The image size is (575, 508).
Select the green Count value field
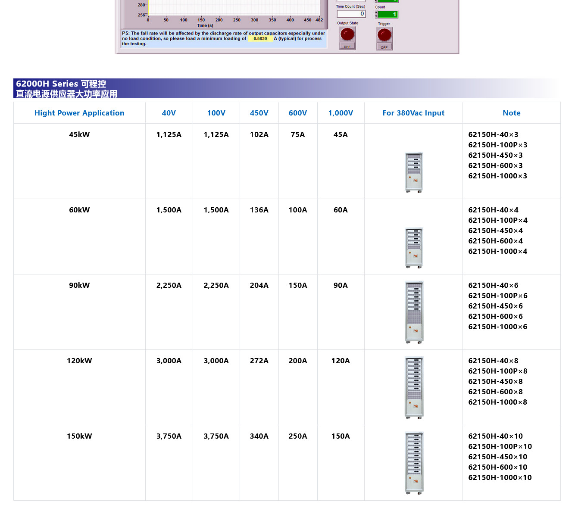point(388,15)
